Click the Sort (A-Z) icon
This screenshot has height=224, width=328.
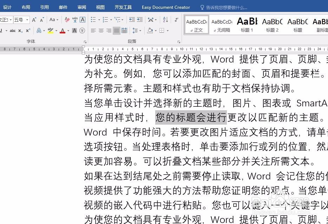[165, 20]
